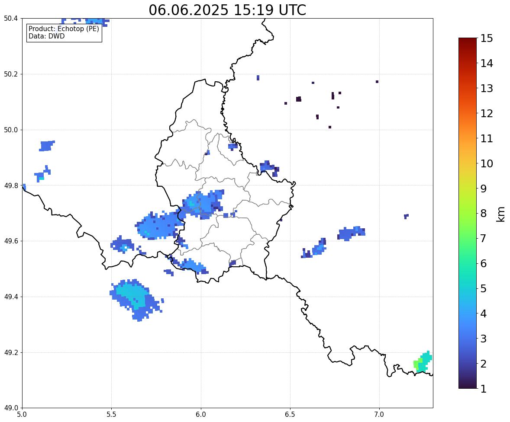The height and width of the screenshot is (422, 510).
Task: Click latitude axis label '50.2'
Action: tap(11, 74)
